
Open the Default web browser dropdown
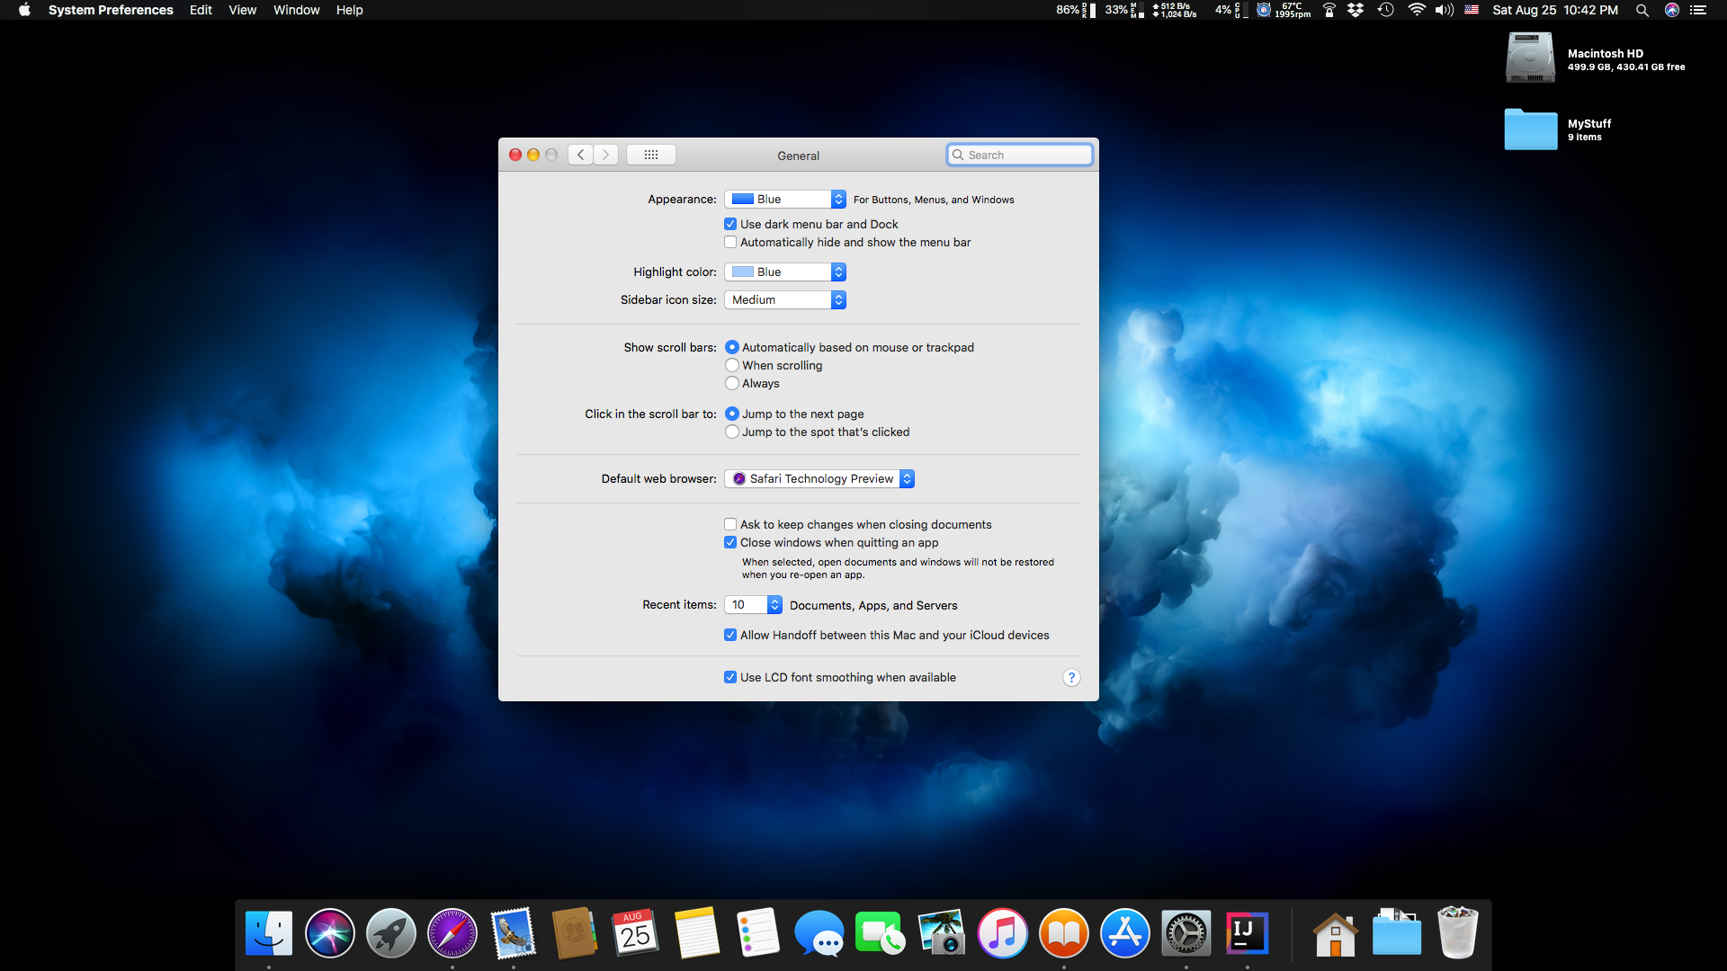[819, 479]
